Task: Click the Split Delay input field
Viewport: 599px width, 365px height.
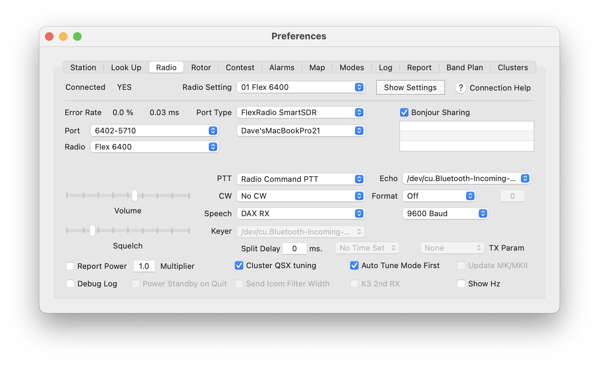Action: (294, 249)
